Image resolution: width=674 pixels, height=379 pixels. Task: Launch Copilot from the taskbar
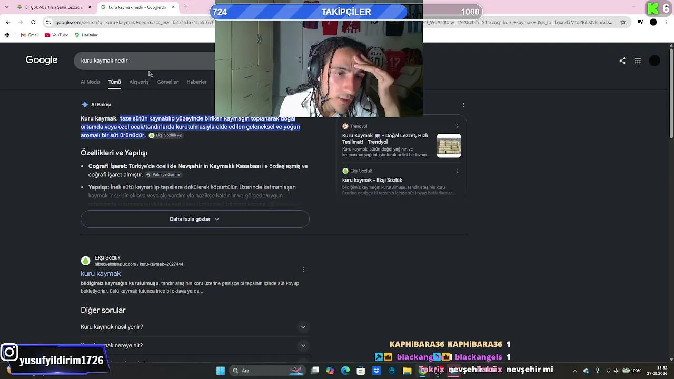tap(330, 371)
